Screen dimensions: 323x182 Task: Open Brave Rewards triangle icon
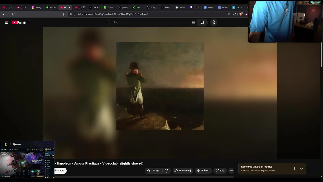(x=246, y=14)
